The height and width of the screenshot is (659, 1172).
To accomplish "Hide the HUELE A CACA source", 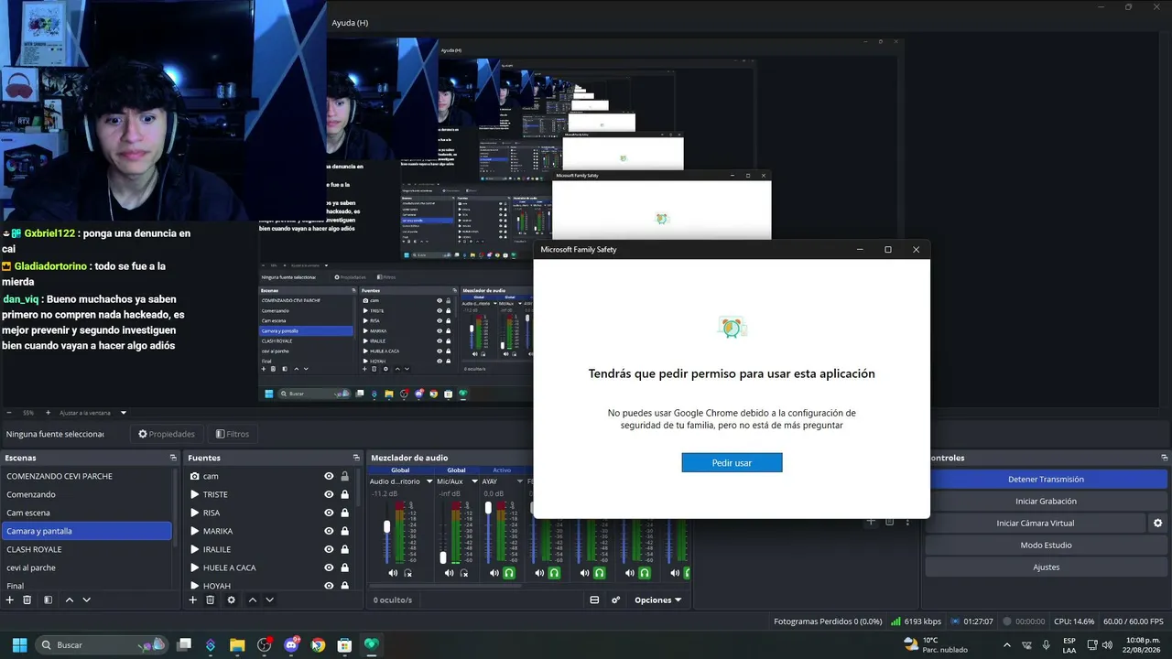I will (329, 567).
